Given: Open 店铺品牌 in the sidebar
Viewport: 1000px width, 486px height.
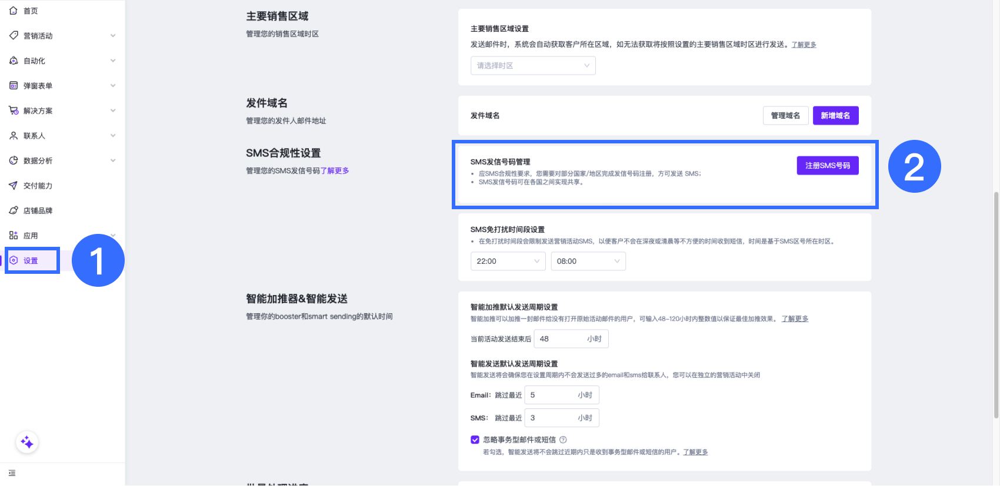Looking at the screenshot, I should coord(38,210).
